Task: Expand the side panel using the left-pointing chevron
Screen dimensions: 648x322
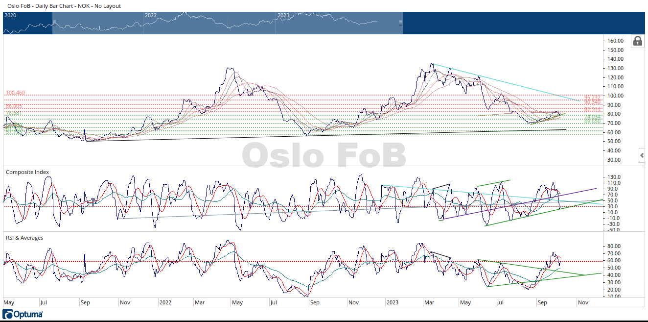Action: [x=642, y=156]
